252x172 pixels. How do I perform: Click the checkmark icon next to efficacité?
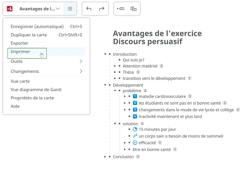(x=135, y=143)
